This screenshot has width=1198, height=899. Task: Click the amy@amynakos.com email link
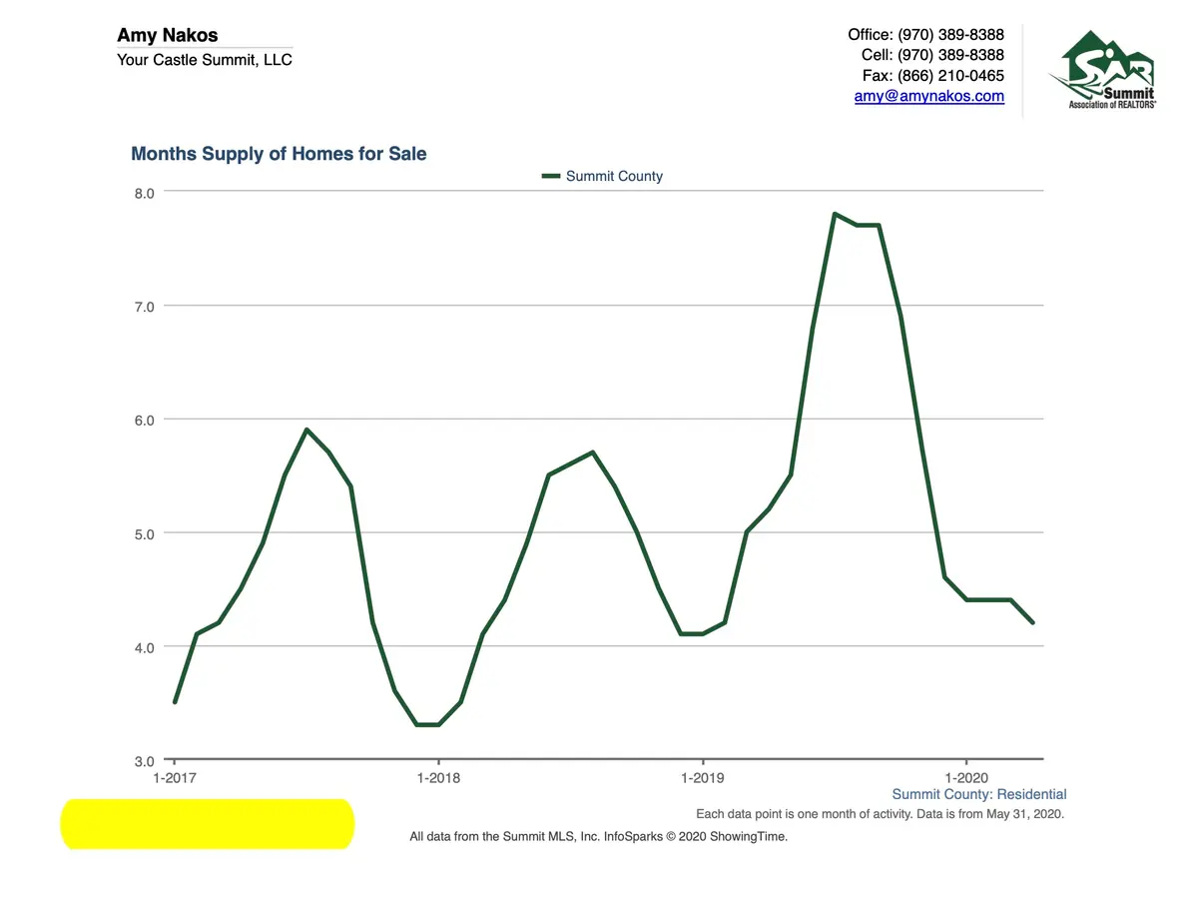929,97
